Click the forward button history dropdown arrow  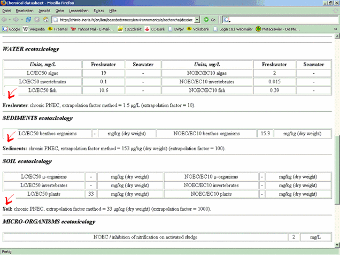(22, 20)
